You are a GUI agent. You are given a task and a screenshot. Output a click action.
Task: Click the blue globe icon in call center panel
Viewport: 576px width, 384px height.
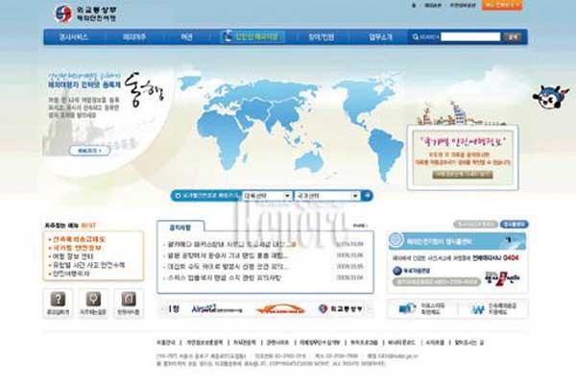[x=397, y=271]
